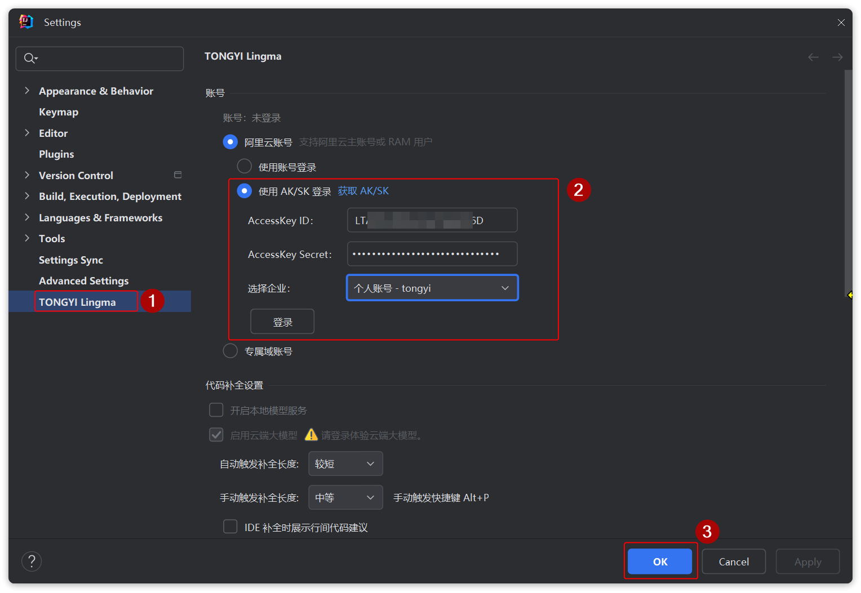Screen dimensions: 861x593
Task: Click the Apply button
Action: (x=807, y=561)
